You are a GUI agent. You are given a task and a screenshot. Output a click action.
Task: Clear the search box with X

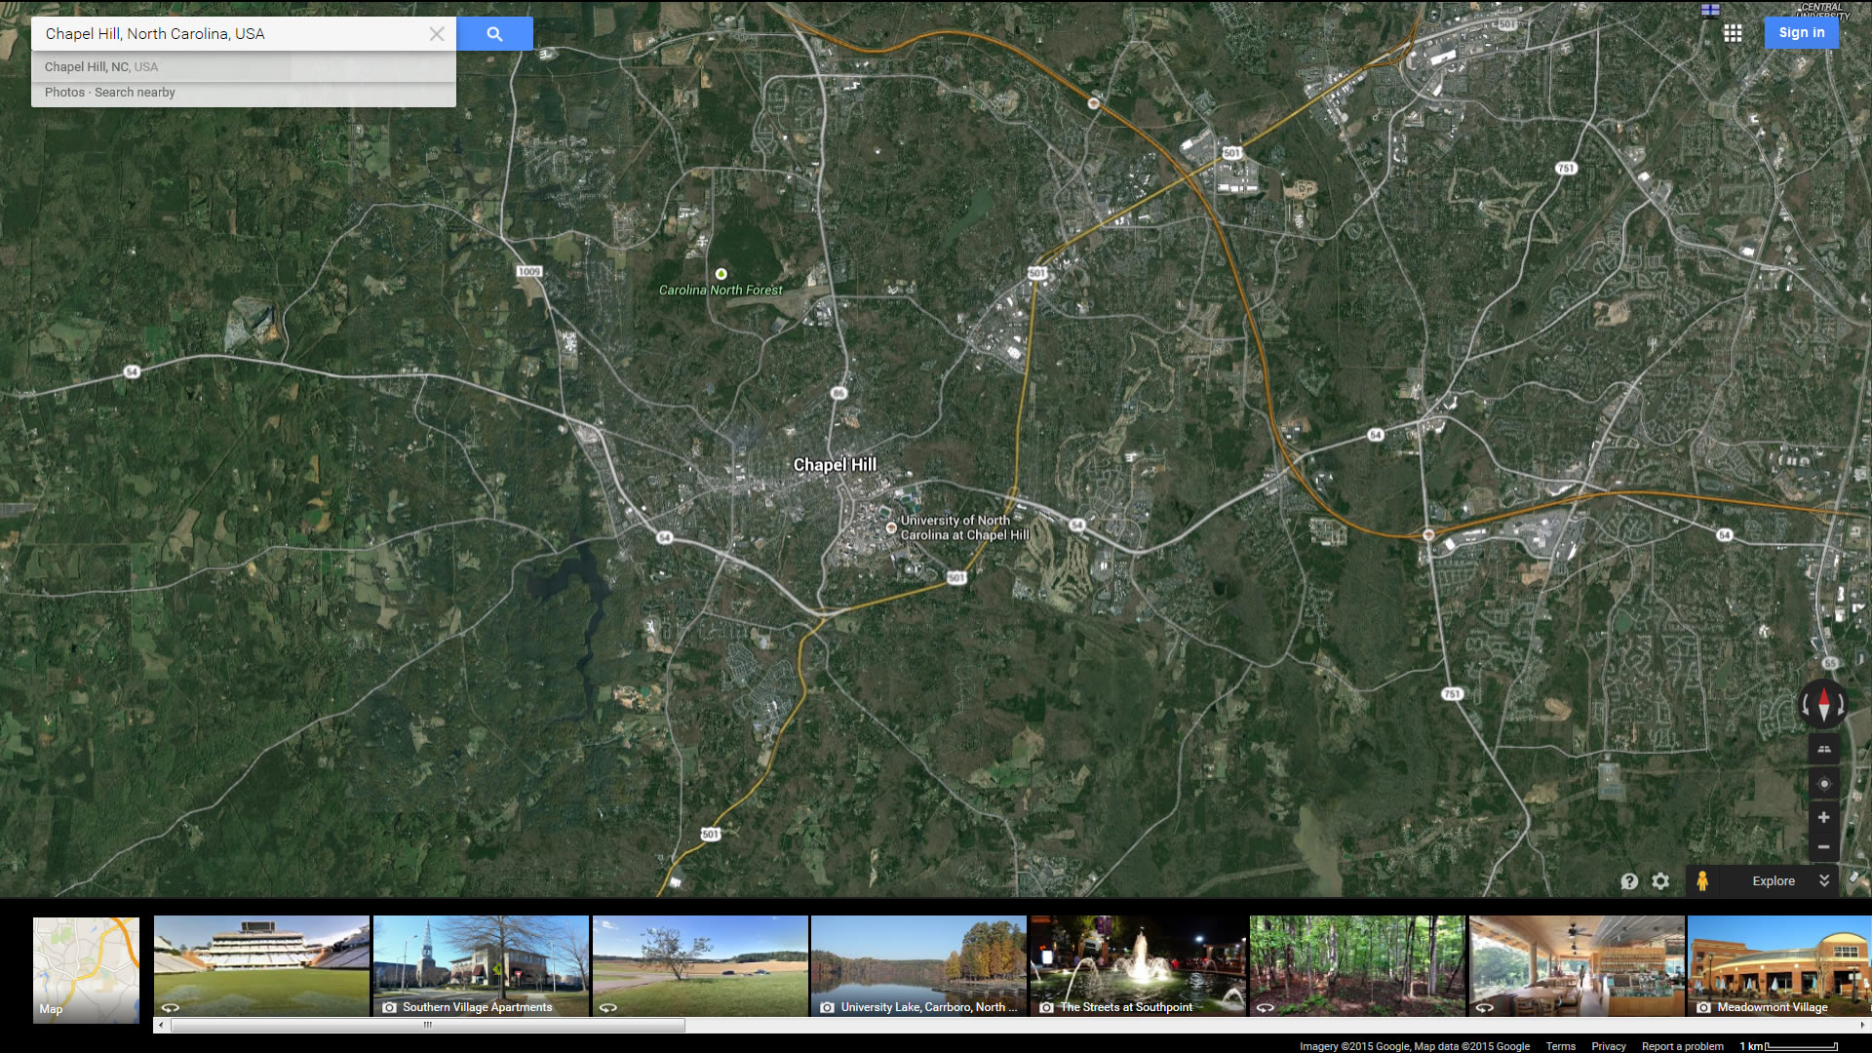[x=437, y=34]
